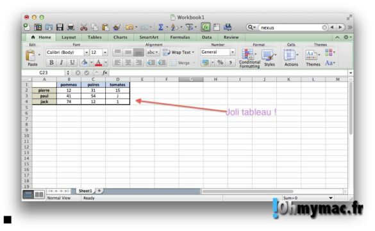Toggle Bold formatting
The image size is (375, 231).
pos(51,63)
